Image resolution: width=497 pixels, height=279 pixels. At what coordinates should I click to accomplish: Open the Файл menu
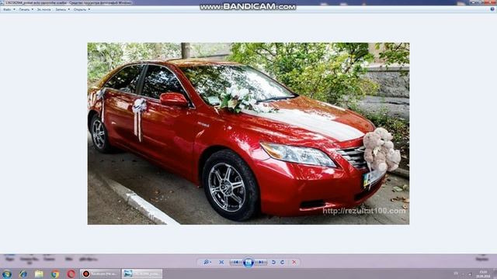pos(9,9)
